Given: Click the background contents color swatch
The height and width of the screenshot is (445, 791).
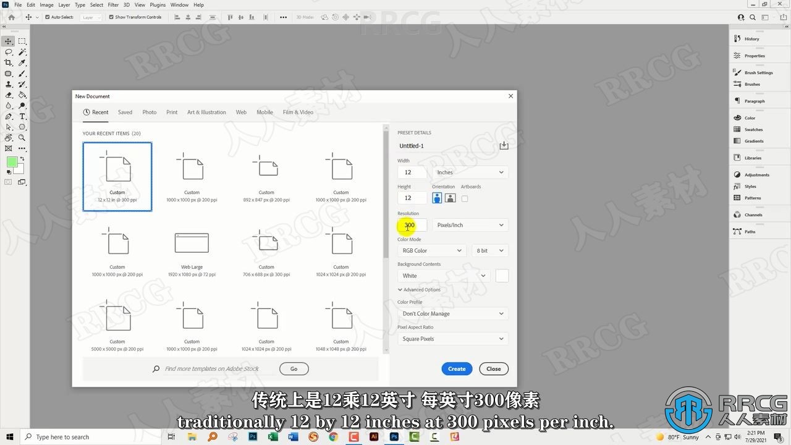Looking at the screenshot, I should pos(502,276).
